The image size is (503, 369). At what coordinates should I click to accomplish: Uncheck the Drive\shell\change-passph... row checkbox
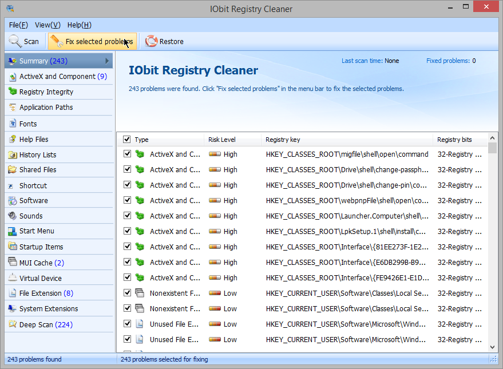pos(128,169)
